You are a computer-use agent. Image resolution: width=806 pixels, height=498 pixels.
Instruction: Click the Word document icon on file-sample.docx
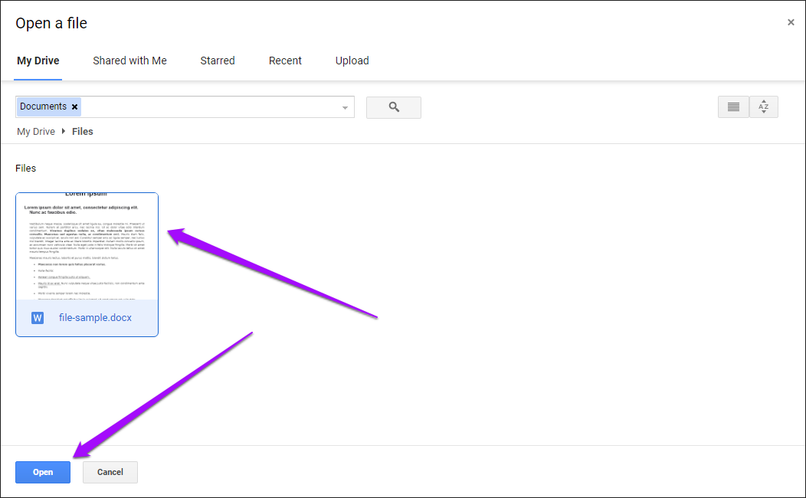[x=37, y=316]
